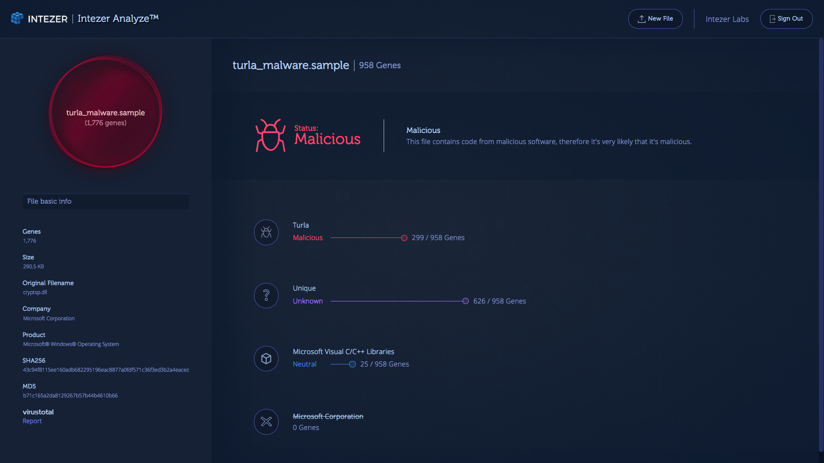Select the Turla family name
Screen dimensions: 824x463
click(x=301, y=225)
